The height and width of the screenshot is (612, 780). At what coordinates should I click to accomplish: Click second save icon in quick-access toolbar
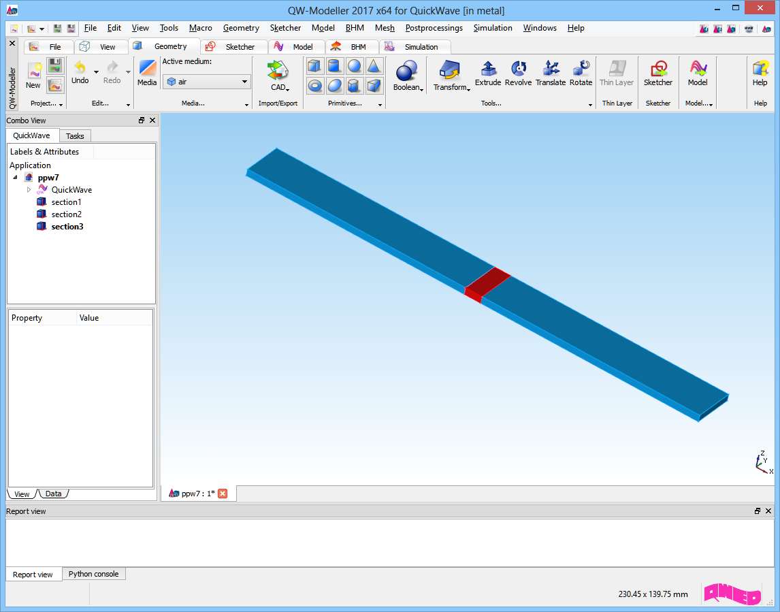71,29
